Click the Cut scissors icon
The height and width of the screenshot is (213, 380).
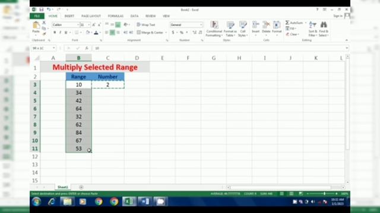click(44, 22)
